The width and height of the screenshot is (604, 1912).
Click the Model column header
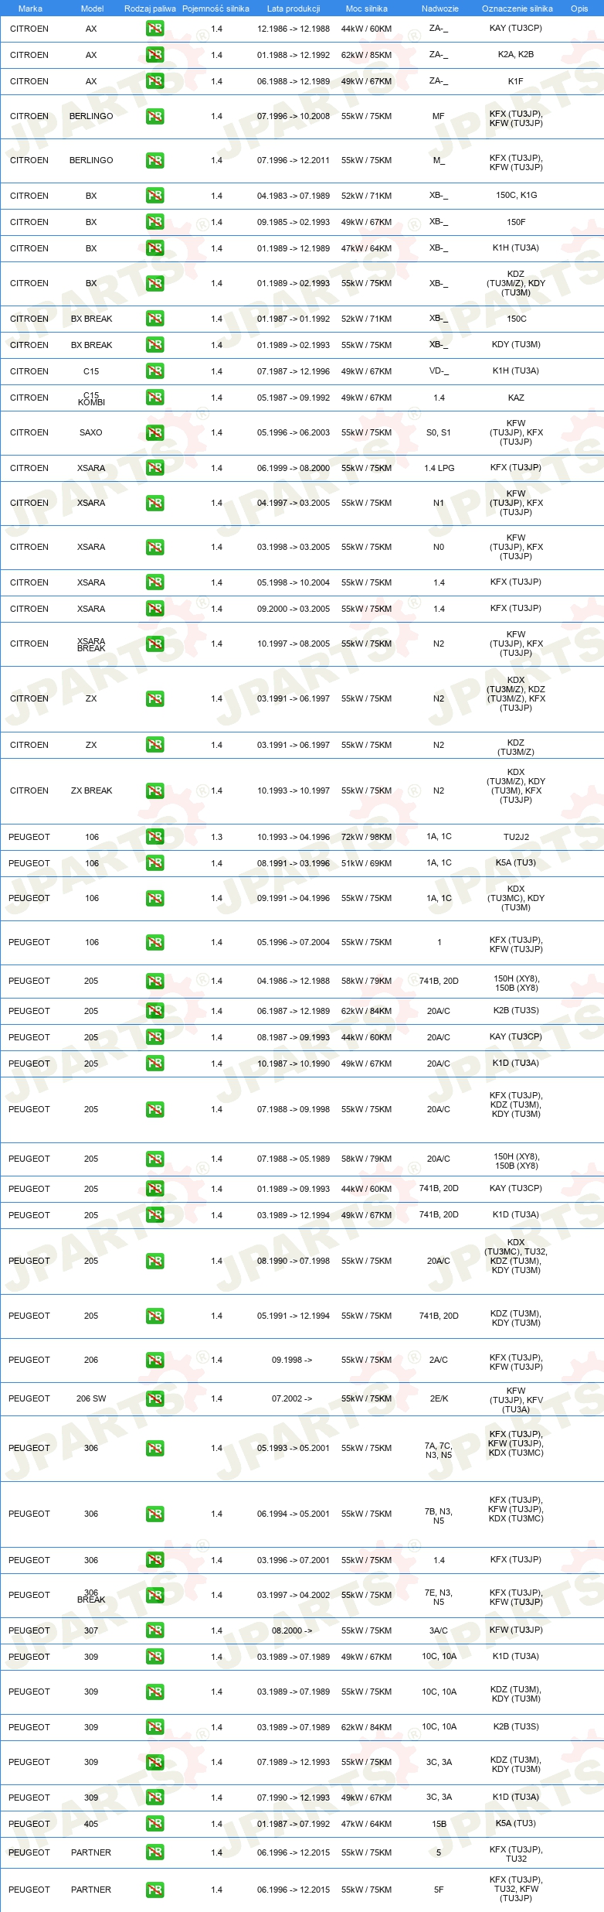[x=92, y=9]
